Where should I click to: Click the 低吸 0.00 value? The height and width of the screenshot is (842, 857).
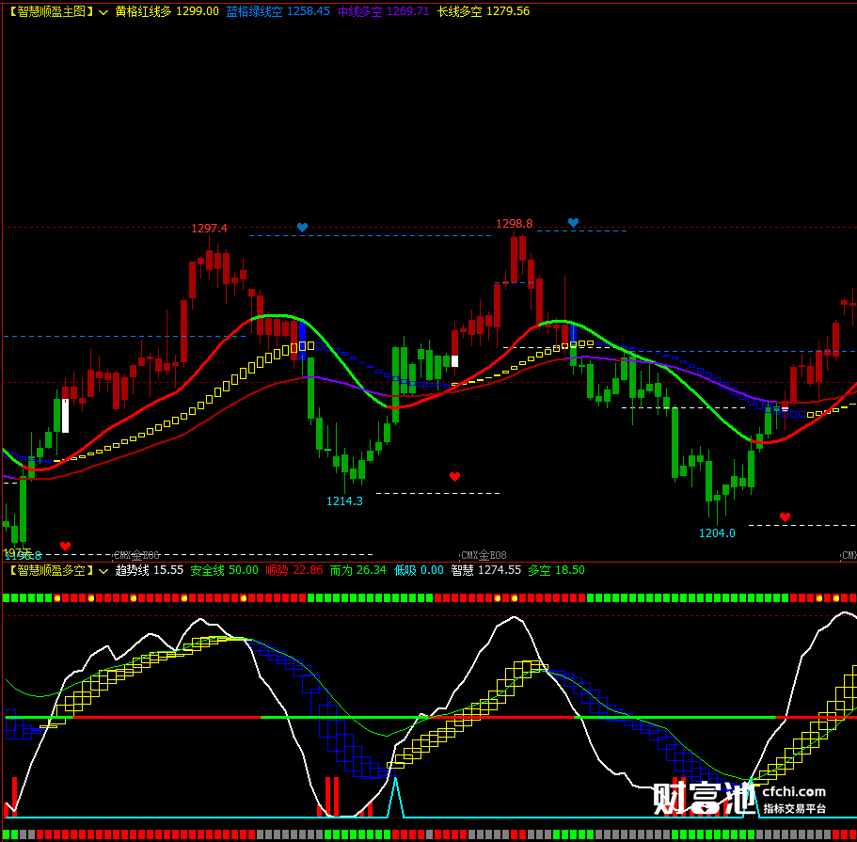tap(420, 570)
